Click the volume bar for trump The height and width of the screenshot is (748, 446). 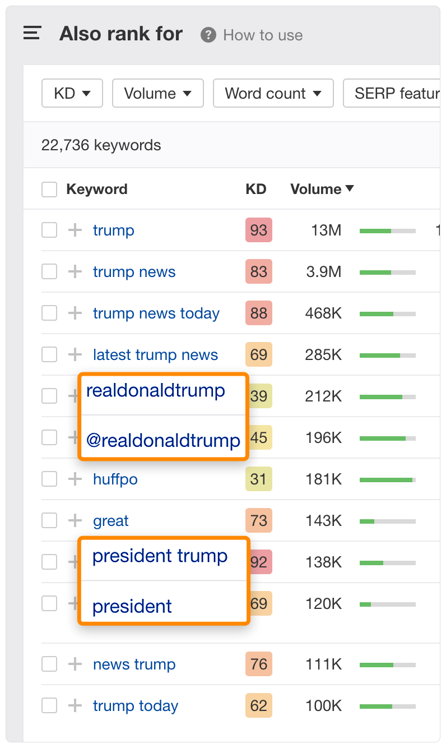(387, 230)
